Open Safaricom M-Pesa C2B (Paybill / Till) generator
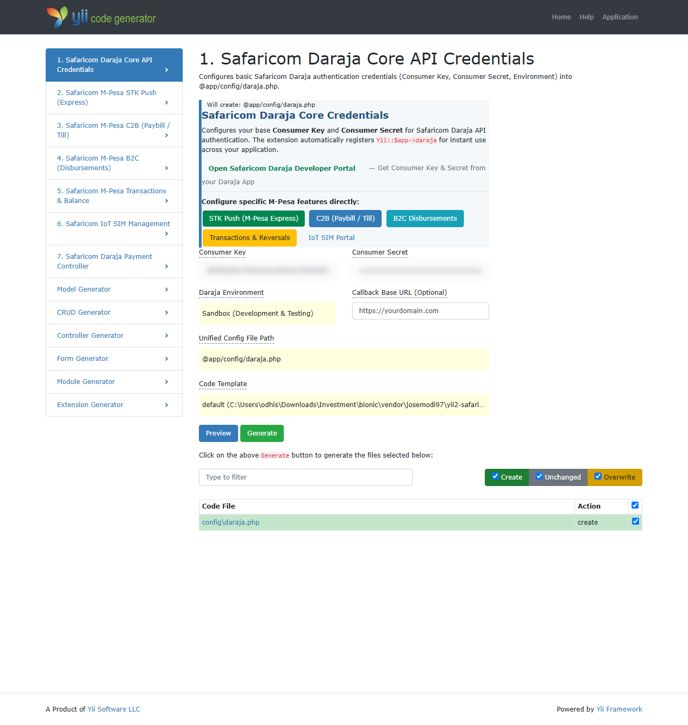The width and height of the screenshot is (688, 725). 114,130
